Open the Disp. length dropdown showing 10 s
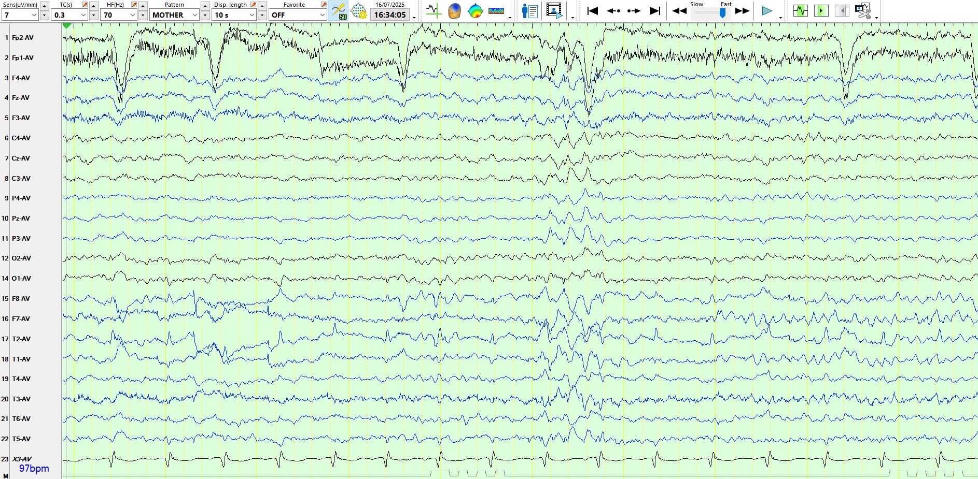This screenshot has width=978, height=479. (x=234, y=15)
